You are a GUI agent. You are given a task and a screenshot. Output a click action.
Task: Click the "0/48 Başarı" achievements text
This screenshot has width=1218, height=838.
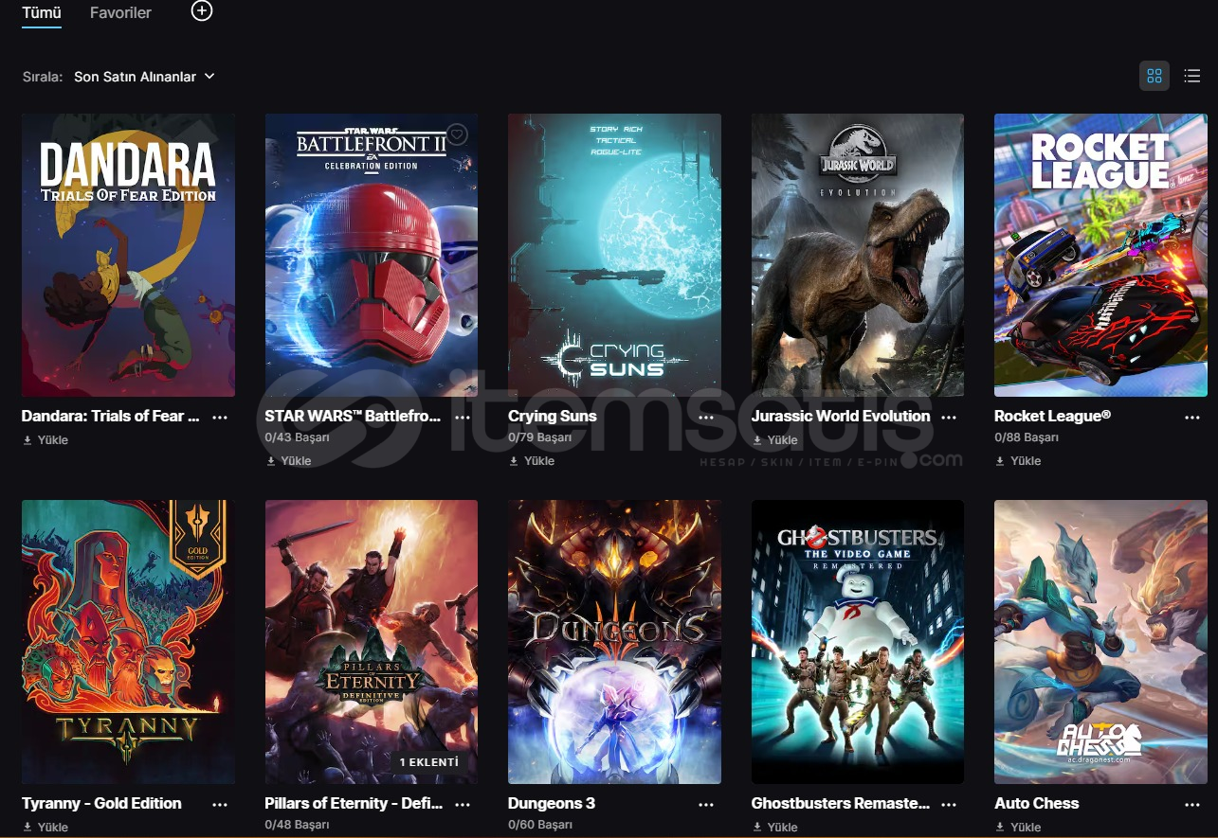pos(297,826)
